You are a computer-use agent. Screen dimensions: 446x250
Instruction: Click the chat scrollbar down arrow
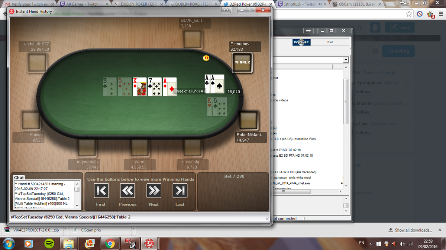pyautogui.click(x=77, y=205)
